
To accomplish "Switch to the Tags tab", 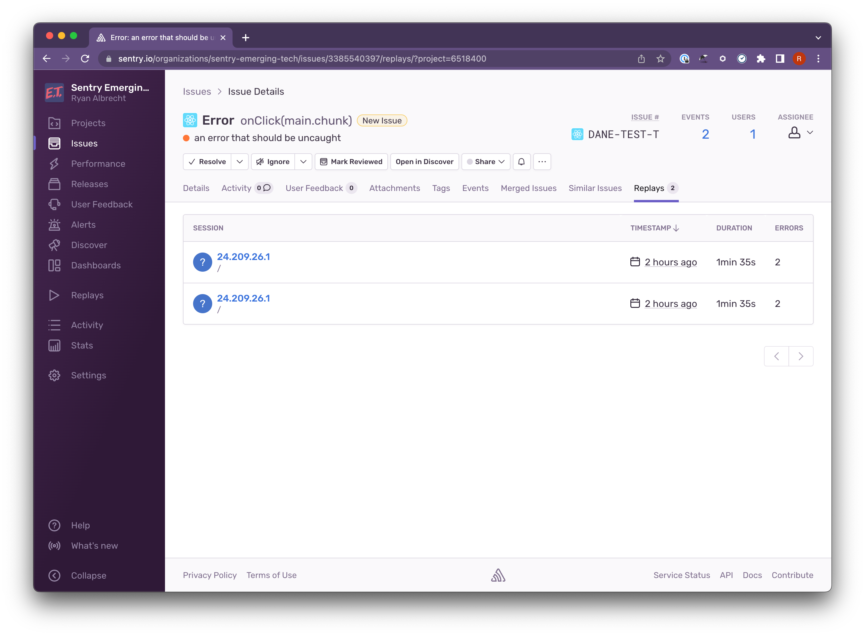I will click(441, 188).
